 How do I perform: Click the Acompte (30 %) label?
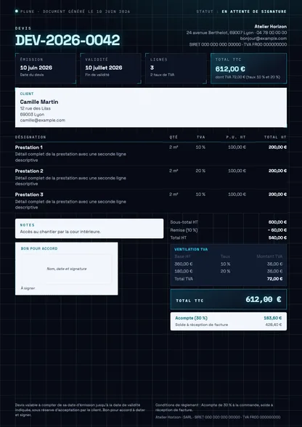[x=191, y=318]
